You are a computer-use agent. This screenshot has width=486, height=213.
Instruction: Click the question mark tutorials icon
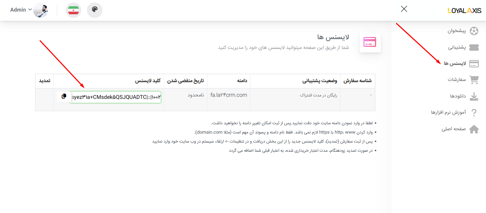(474, 113)
